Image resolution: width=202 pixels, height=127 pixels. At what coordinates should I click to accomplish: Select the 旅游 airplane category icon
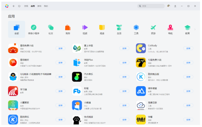[153, 27]
